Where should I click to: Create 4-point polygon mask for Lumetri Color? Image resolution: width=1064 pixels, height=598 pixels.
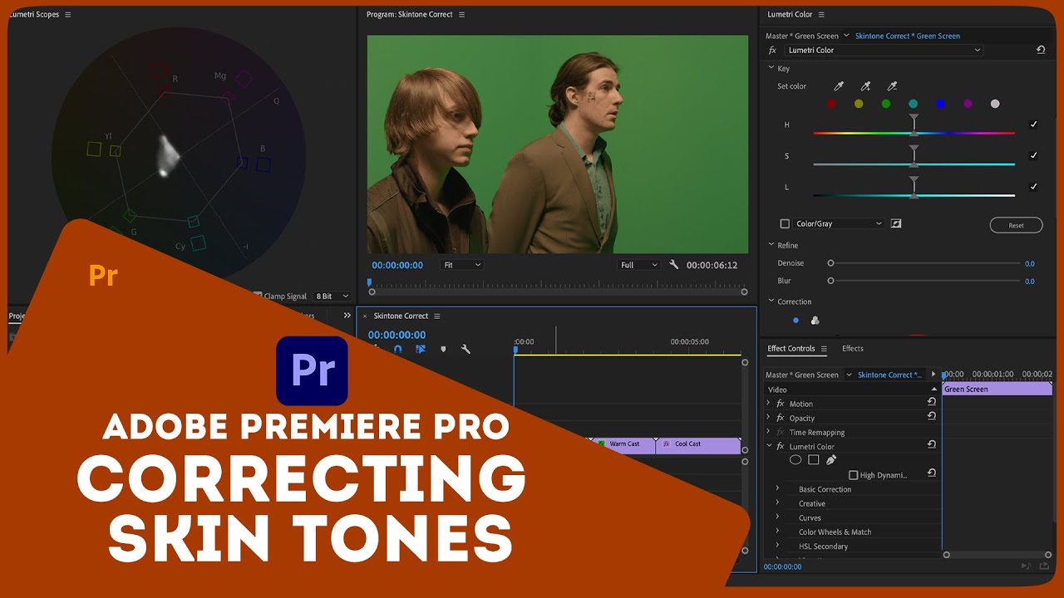coord(814,459)
